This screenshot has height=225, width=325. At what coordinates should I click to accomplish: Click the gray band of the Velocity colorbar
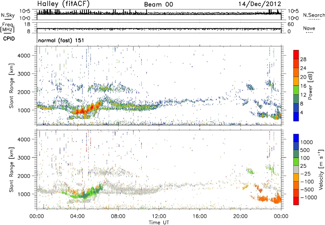click(296, 170)
